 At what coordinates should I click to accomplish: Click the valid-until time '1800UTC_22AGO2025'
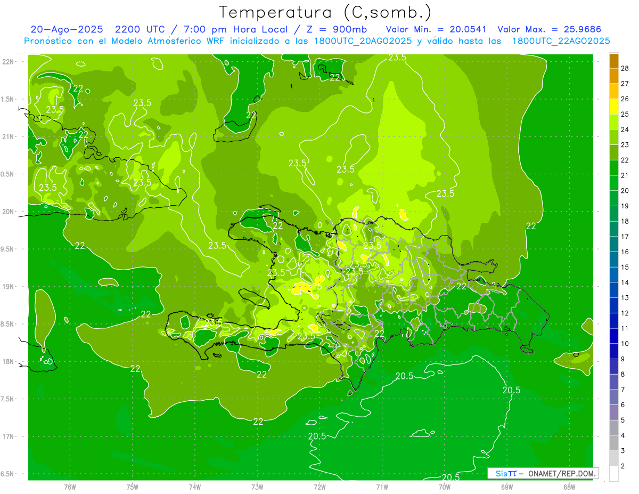561,41
